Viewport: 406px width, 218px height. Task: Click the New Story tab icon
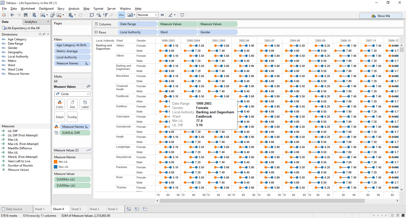[x=145, y=209]
